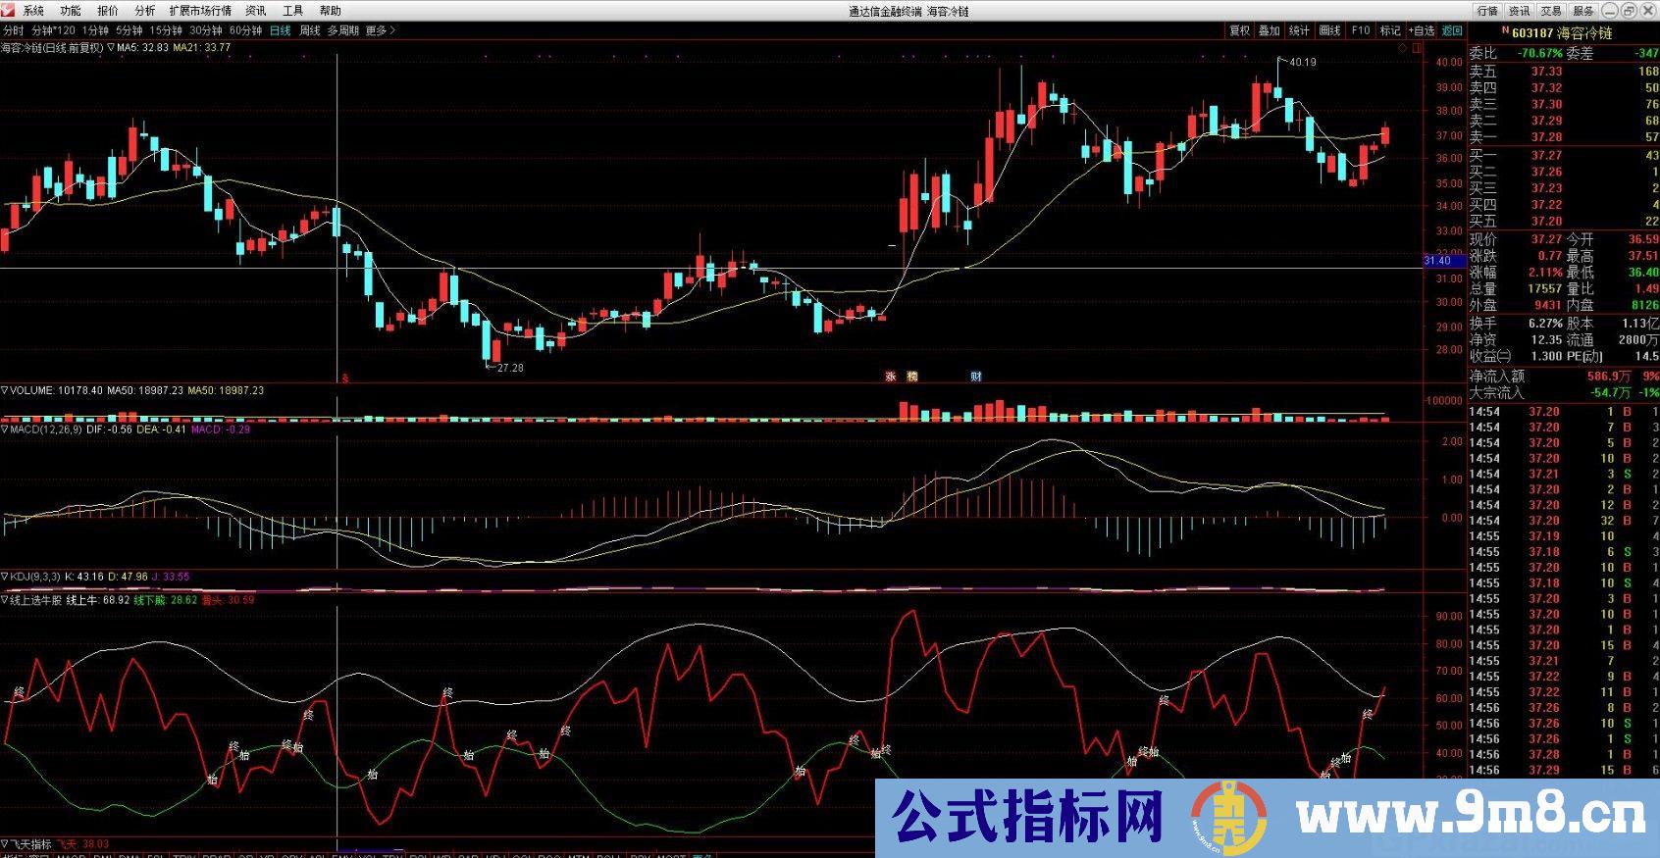Open the 扩展市场行情 menu
Screen dimensions: 1660x858
point(200,11)
